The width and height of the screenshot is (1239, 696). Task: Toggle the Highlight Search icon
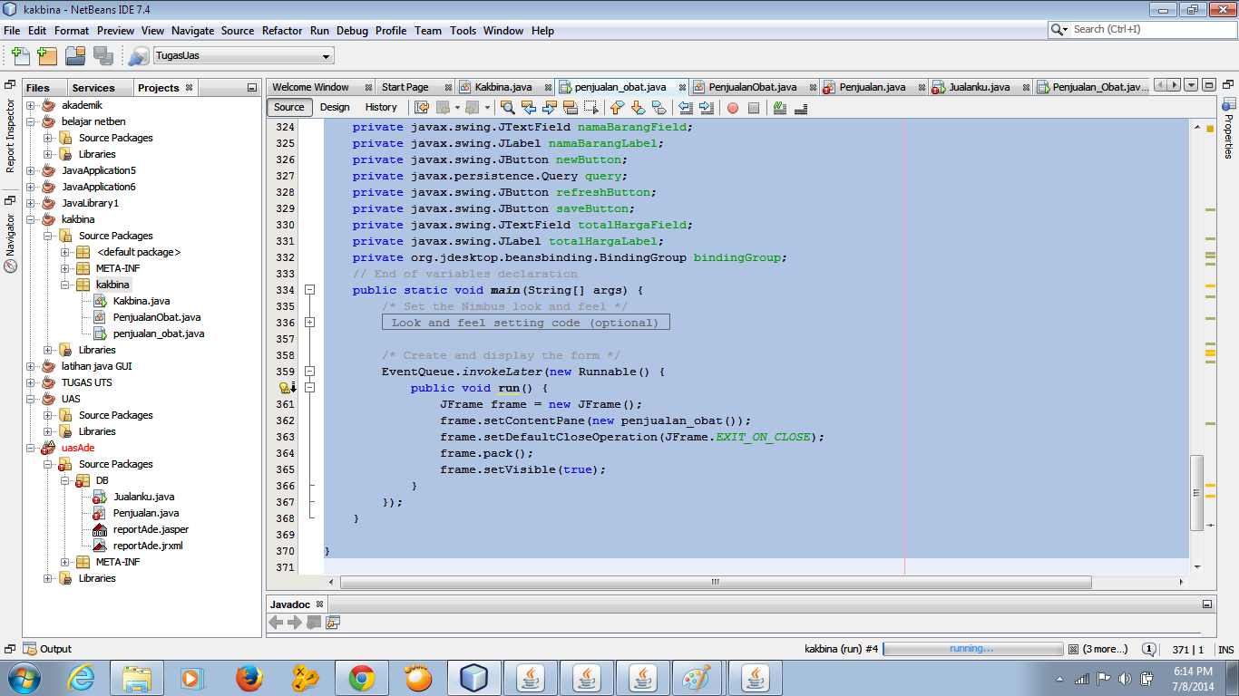click(571, 108)
